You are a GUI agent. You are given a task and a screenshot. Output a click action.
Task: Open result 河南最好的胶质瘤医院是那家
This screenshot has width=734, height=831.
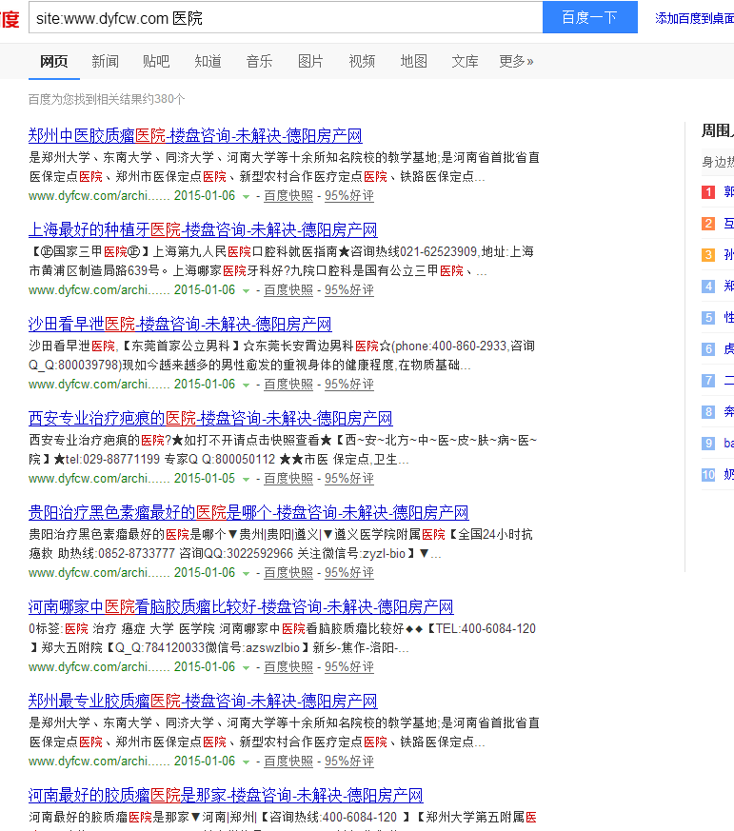[x=226, y=795]
